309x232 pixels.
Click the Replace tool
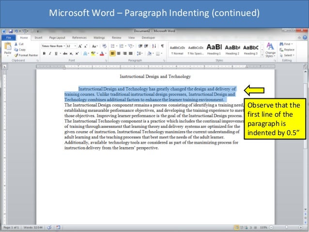(x=287, y=50)
